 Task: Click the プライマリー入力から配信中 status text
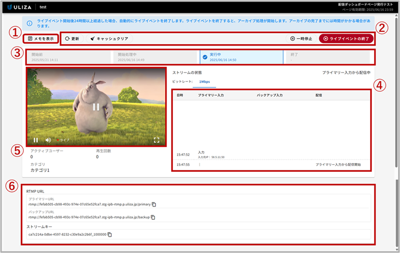[x=346, y=73]
